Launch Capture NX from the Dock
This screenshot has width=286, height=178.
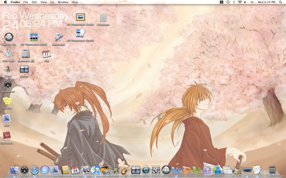pyautogui.click(x=166, y=170)
